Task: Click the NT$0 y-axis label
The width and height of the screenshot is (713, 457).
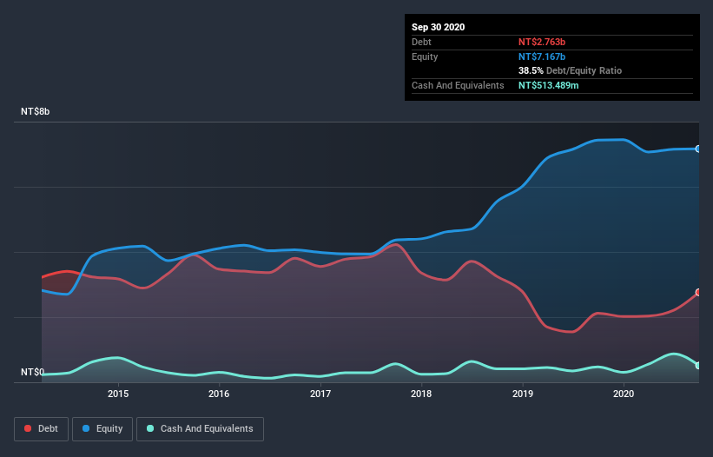Action: coord(33,372)
